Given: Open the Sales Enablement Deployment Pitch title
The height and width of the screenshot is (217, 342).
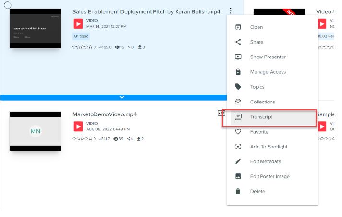Looking at the screenshot, I should [146, 12].
